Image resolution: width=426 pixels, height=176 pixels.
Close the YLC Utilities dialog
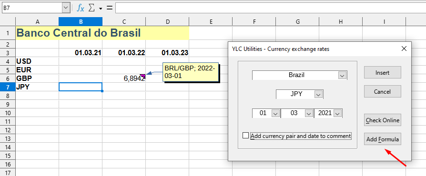[404, 49]
